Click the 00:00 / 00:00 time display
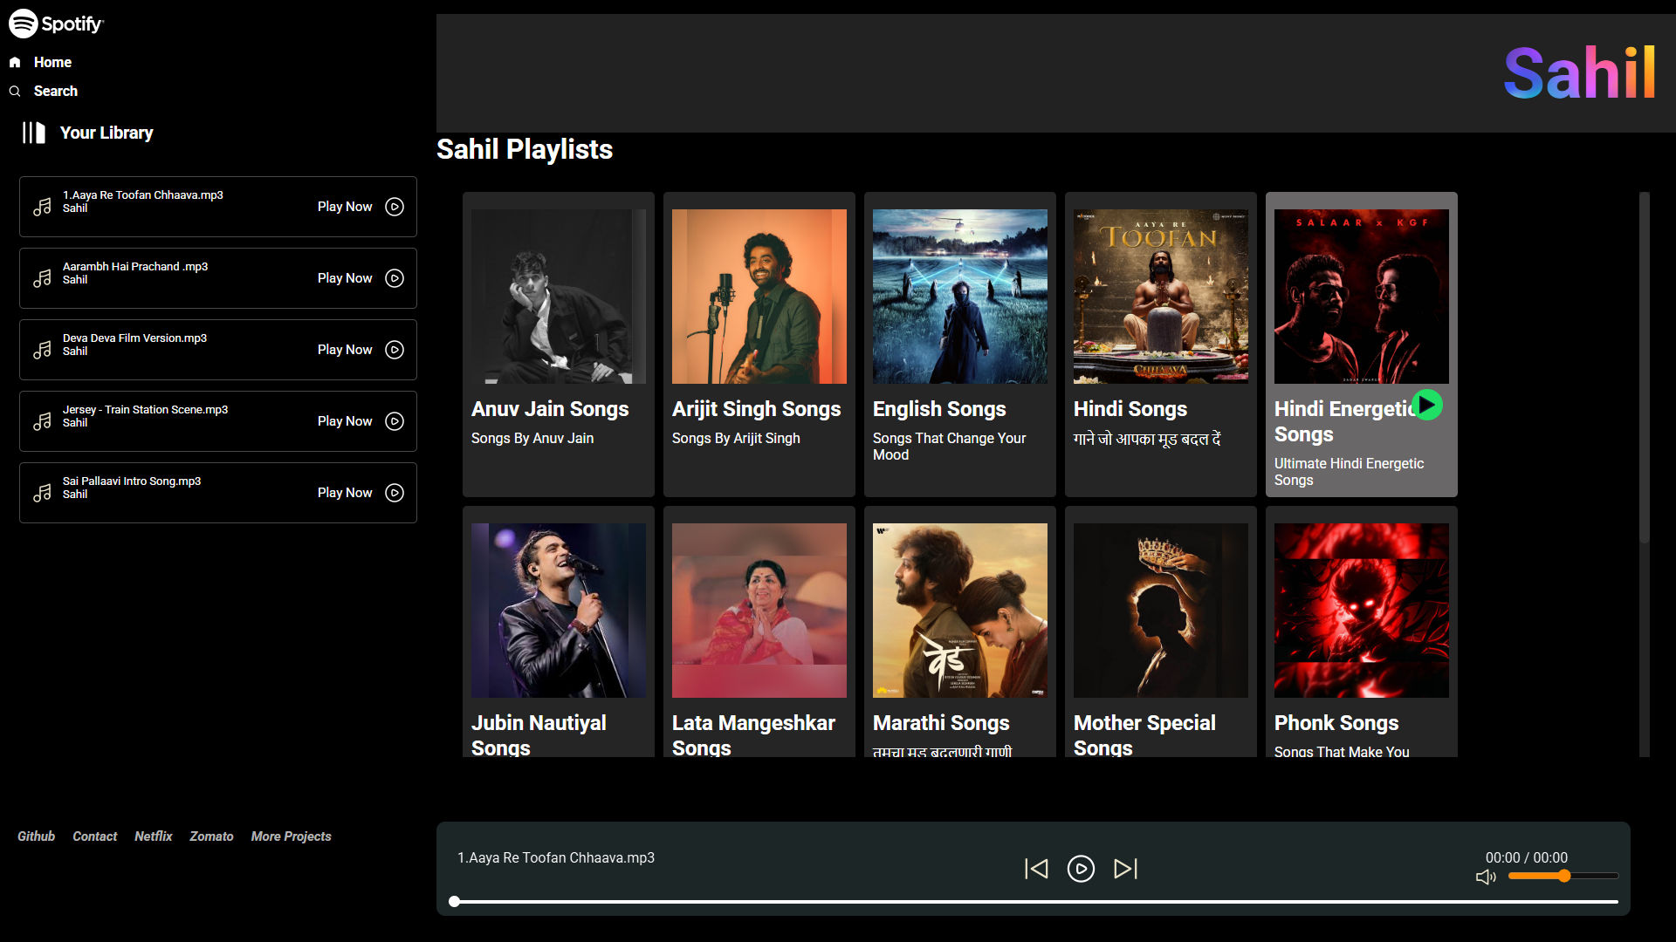Image resolution: width=1676 pixels, height=942 pixels. (x=1527, y=857)
